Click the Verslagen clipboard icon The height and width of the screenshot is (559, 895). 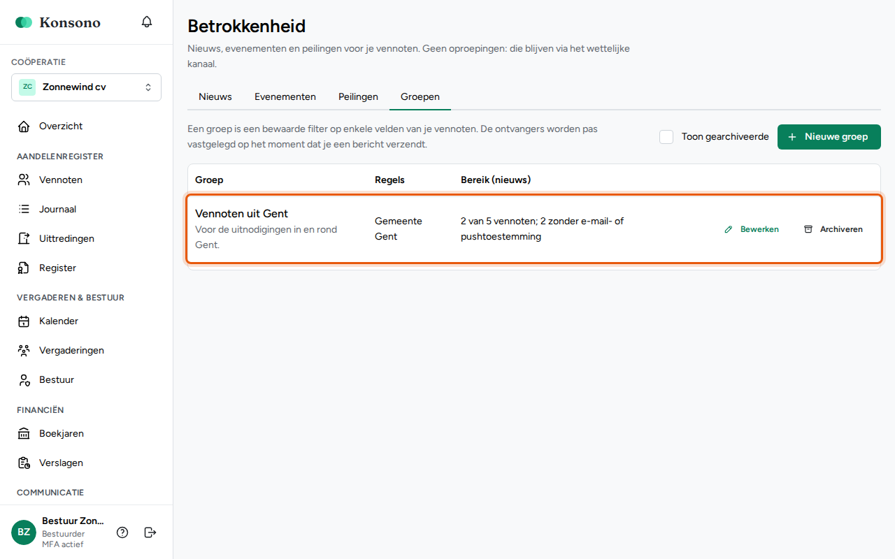(x=24, y=463)
